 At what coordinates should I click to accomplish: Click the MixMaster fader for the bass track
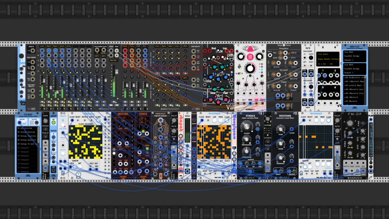point(64,82)
